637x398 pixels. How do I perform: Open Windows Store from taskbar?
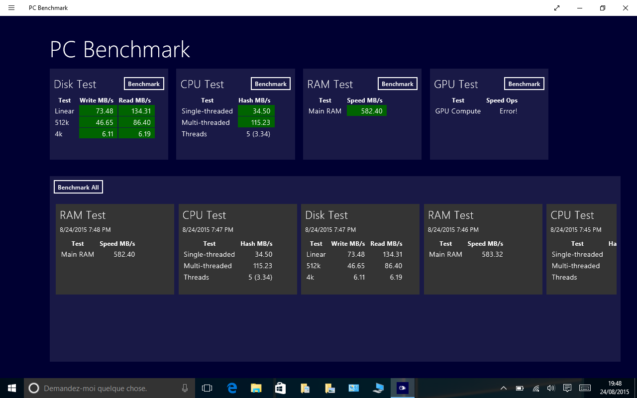pyautogui.click(x=280, y=388)
